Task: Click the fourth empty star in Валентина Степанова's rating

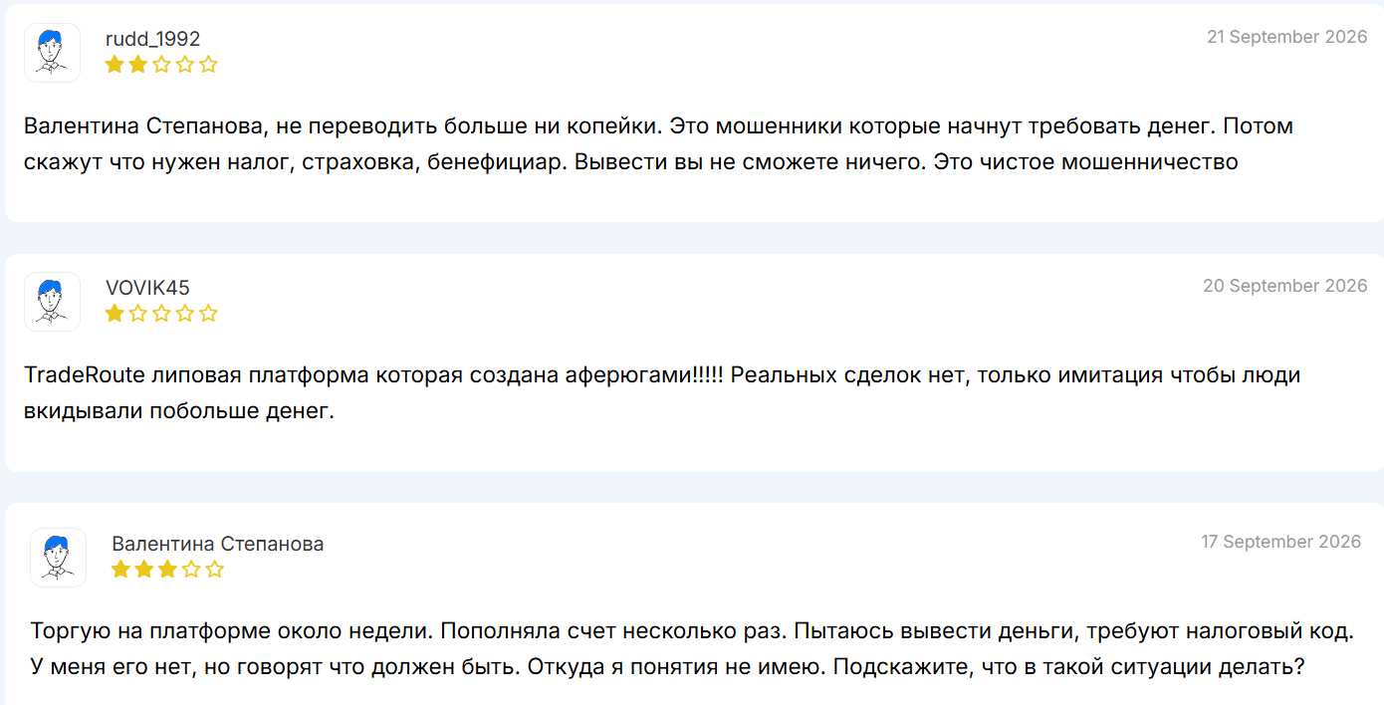Action: tap(191, 570)
